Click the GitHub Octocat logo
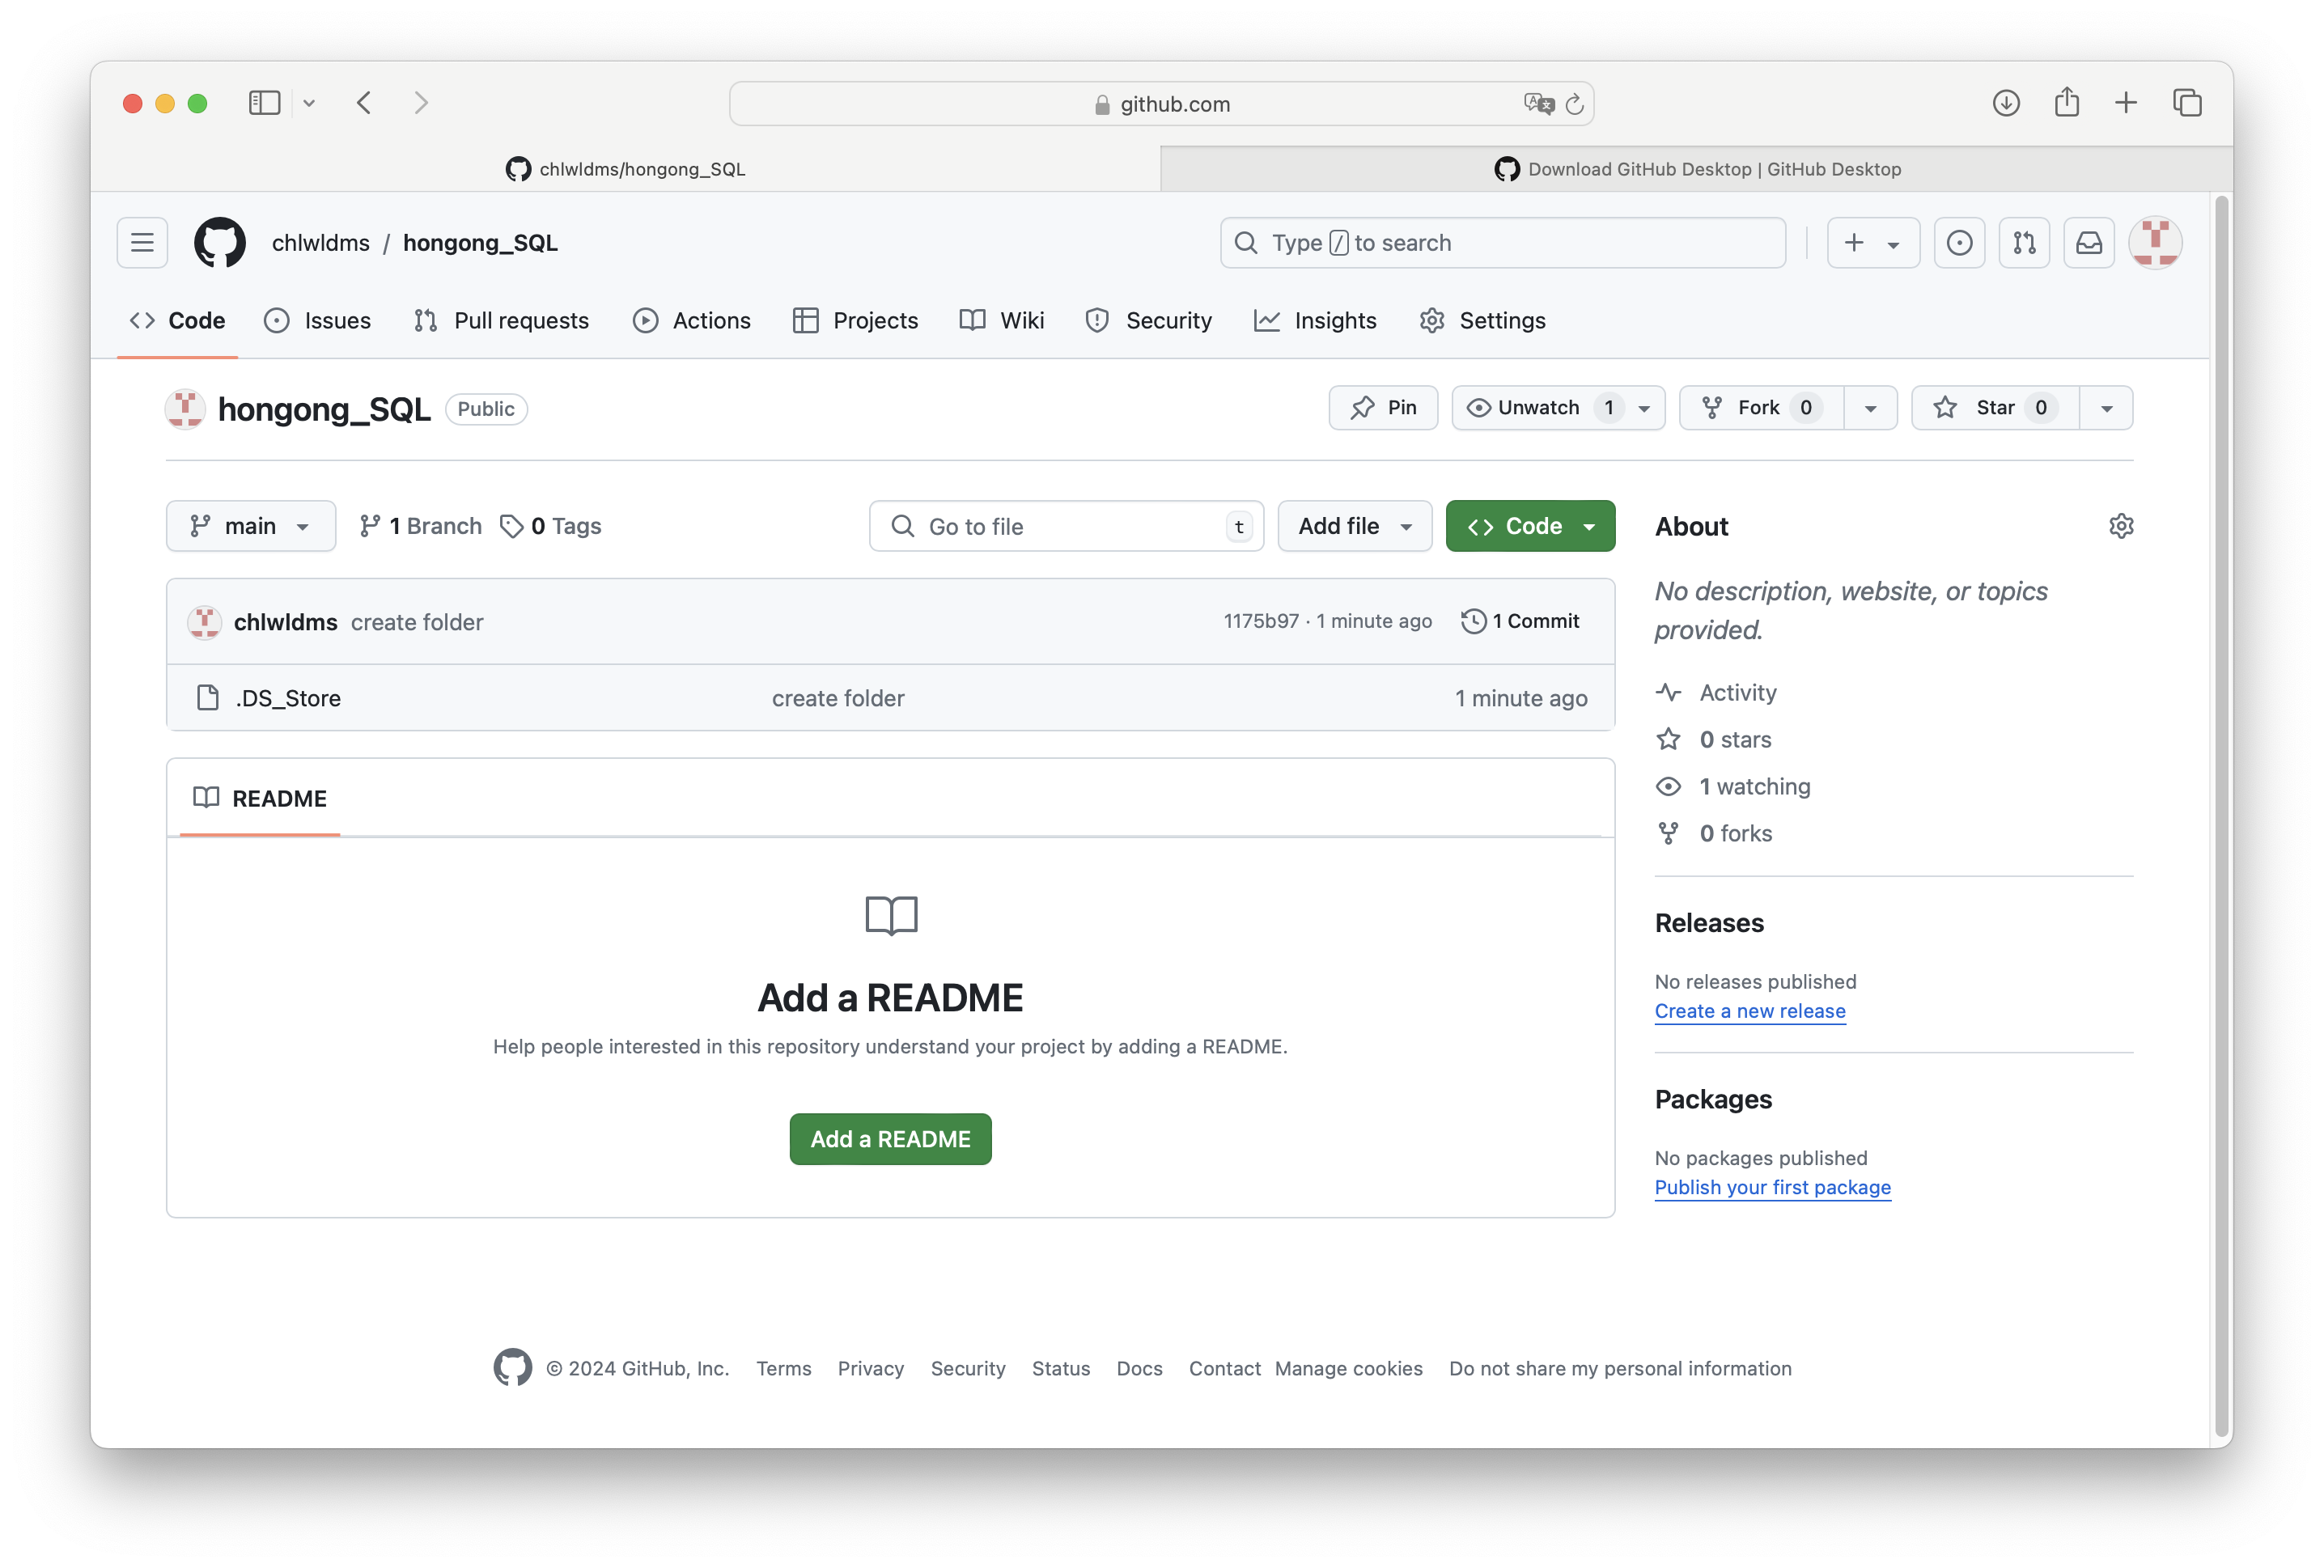Image resolution: width=2324 pixels, height=1568 pixels. coord(220,243)
